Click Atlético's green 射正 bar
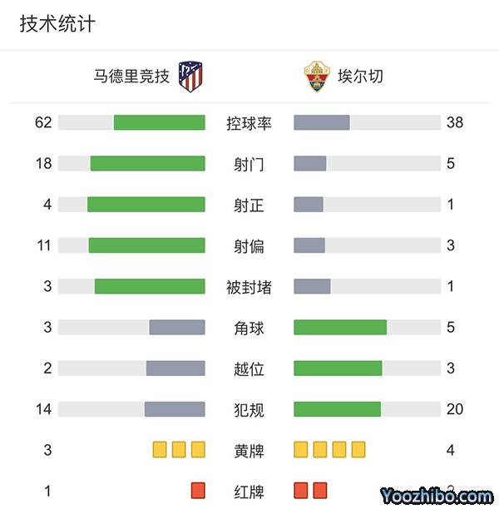 tap(146, 205)
